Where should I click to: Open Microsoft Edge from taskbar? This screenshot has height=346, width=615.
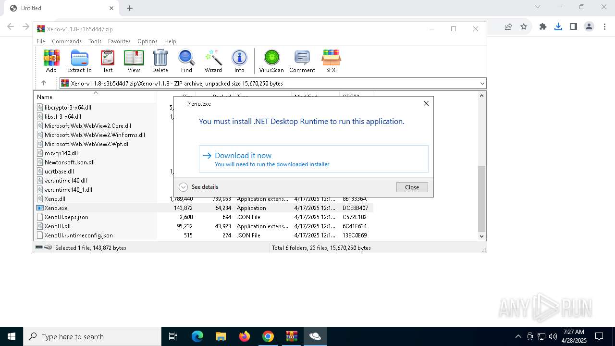click(x=197, y=336)
